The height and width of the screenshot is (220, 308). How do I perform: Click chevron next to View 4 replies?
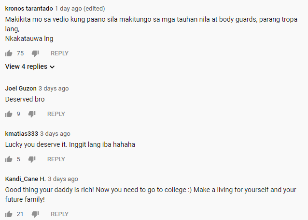click(x=52, y=67)
